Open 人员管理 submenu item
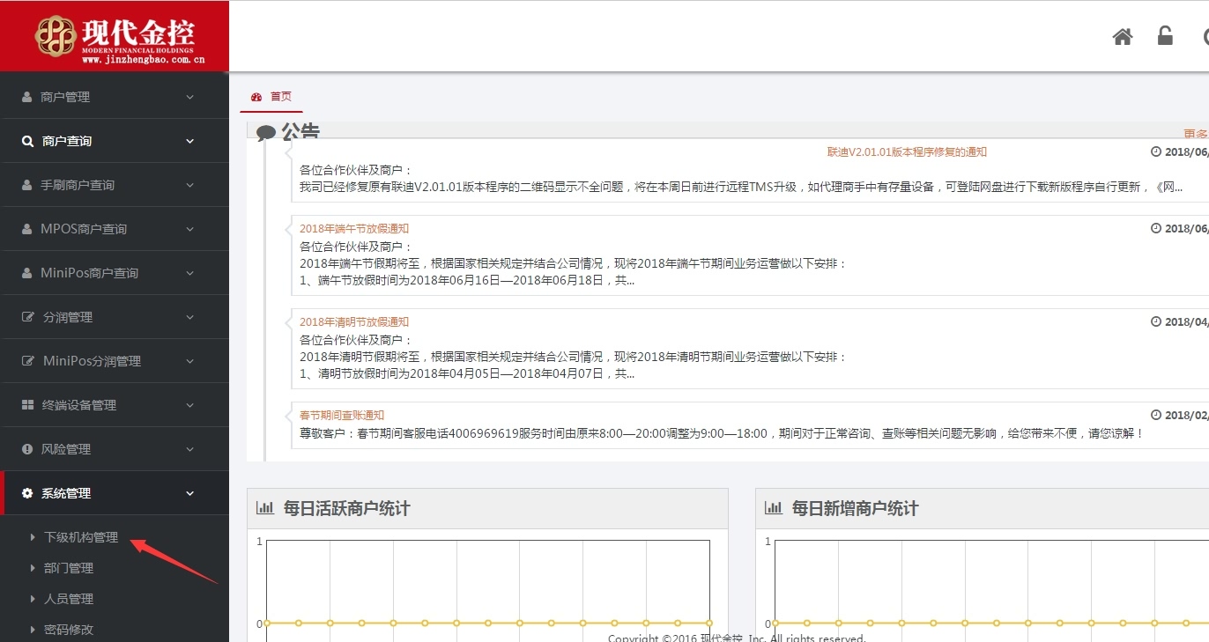1209x642 pixels. [x=69, y=599]
